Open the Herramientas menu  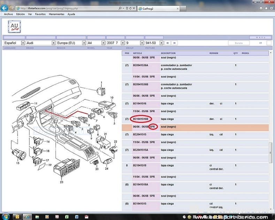(x=56, y=14)
